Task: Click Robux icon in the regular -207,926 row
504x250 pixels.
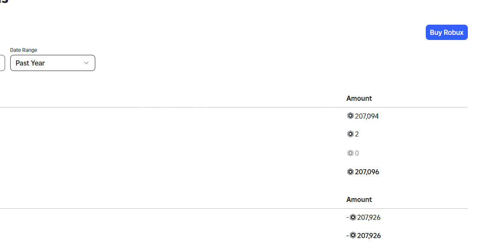Action: point(353,217)
